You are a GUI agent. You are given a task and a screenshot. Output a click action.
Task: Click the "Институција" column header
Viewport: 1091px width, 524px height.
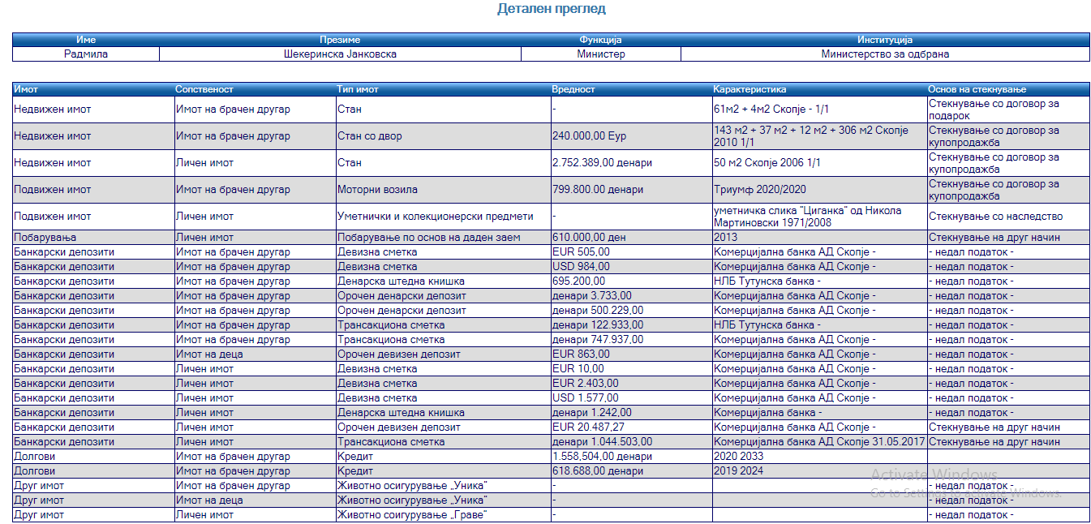coord(885,40)
